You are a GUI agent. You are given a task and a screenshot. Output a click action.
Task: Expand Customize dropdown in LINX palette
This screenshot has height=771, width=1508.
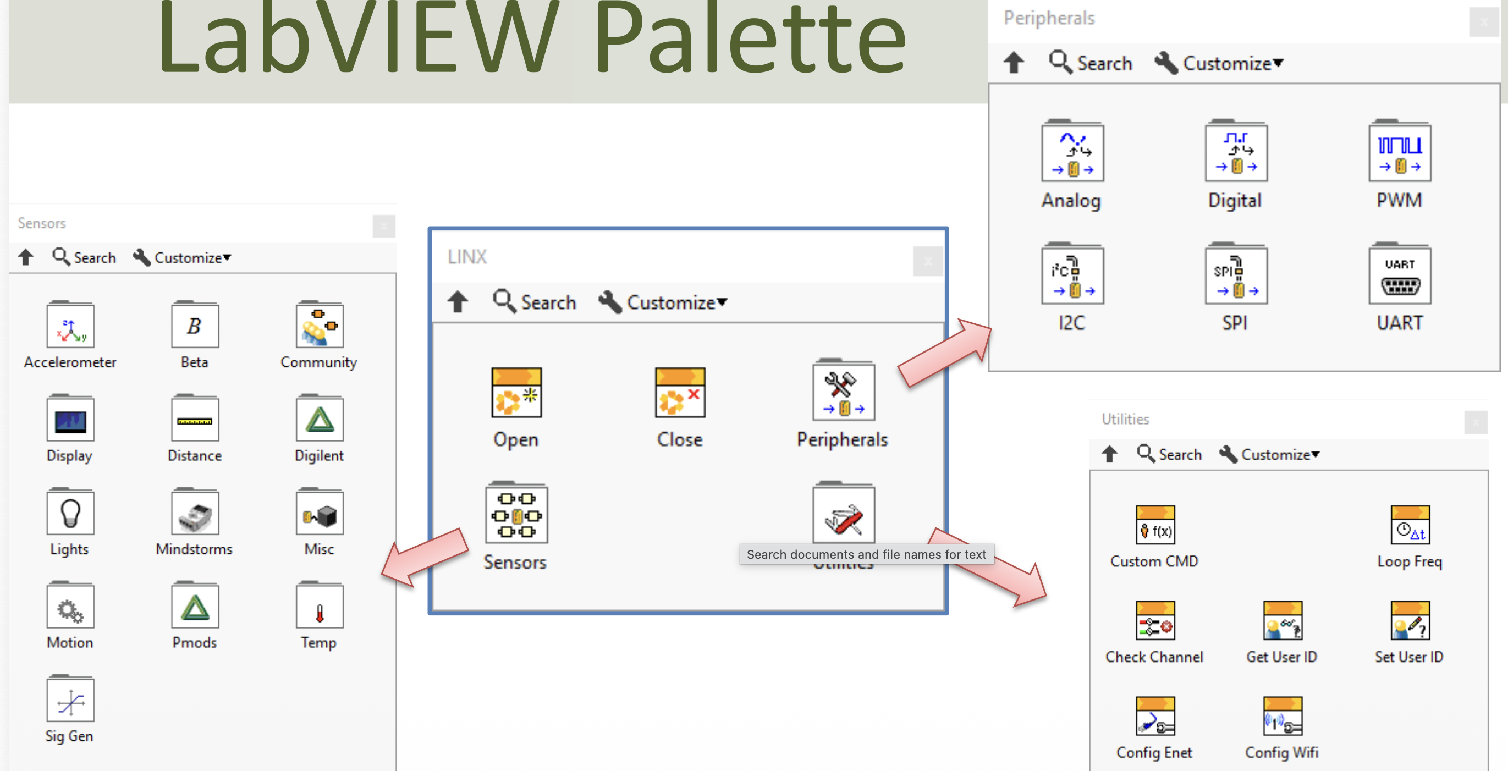pyautogui.click(x=663, y=302)
